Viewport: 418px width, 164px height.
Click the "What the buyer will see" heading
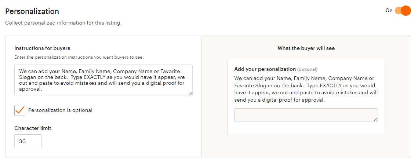(306, 48)
